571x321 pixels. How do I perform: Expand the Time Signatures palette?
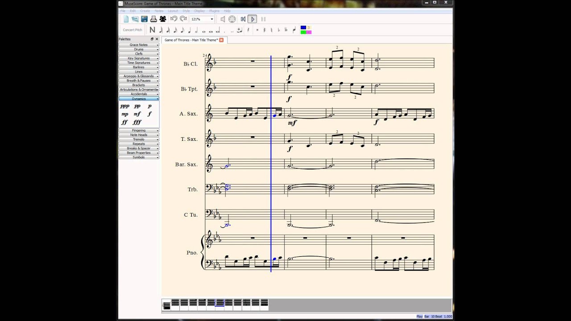[139, 63]
